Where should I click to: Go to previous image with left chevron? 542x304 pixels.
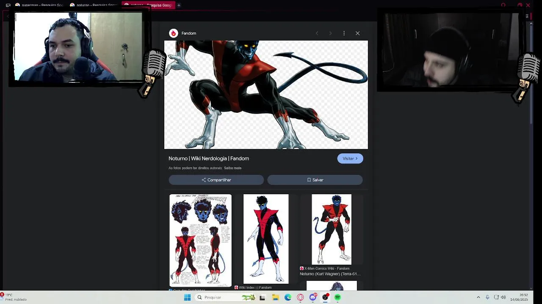coord(317,33)
